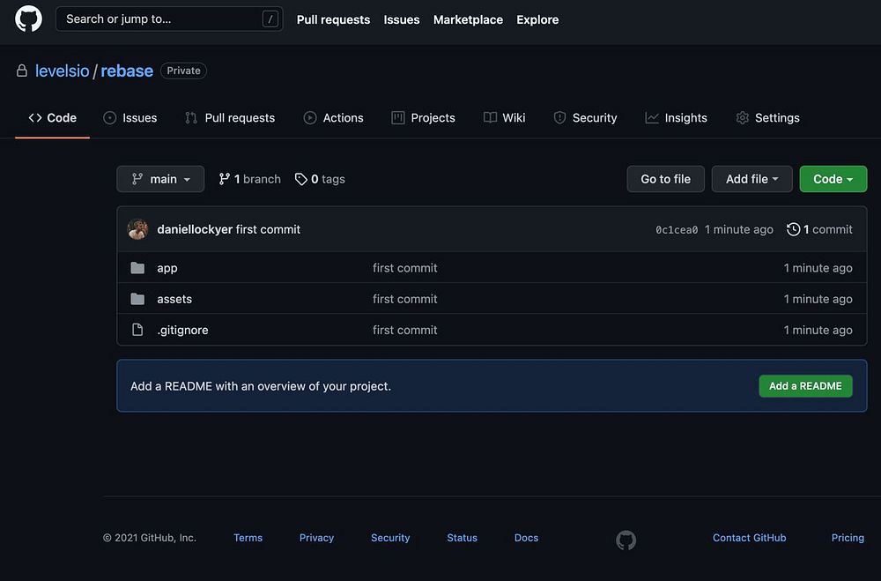Click the tag icon next to 0 tags
The width and height of the screenshot is (881, 581).
301,179
